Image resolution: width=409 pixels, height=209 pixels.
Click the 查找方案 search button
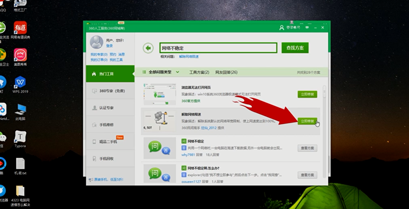point(295,48)
